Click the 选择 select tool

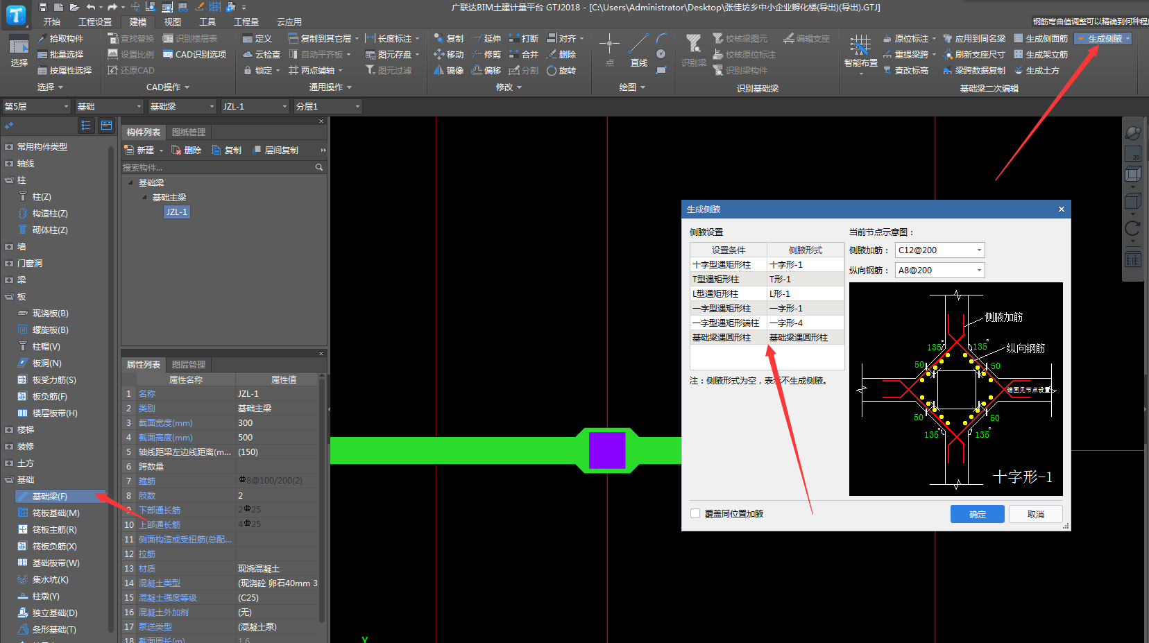click(x=19, y=51)
